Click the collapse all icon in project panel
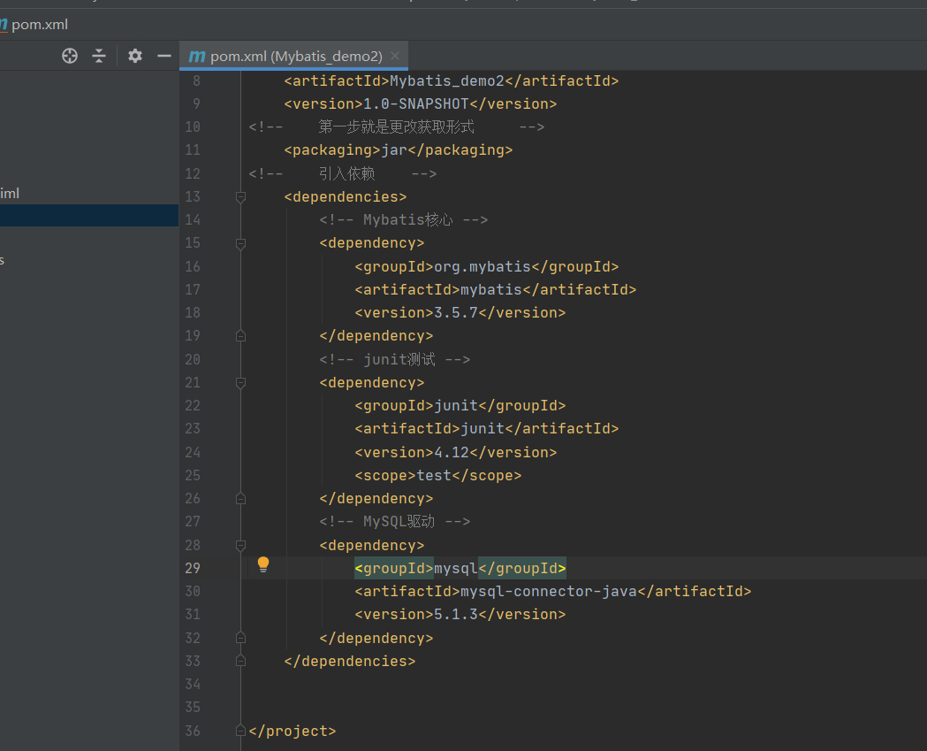Image resolution: width=927 pixels, height=751 pixels. click(x=99, y=56)
